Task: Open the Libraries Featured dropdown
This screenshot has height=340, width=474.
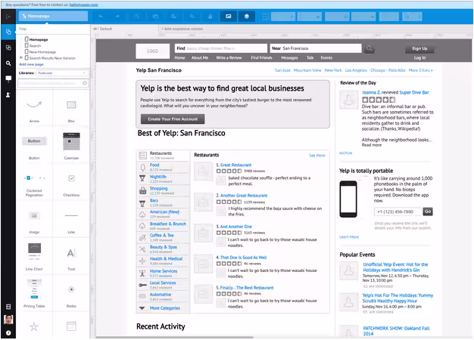Action: coord(62,73)
